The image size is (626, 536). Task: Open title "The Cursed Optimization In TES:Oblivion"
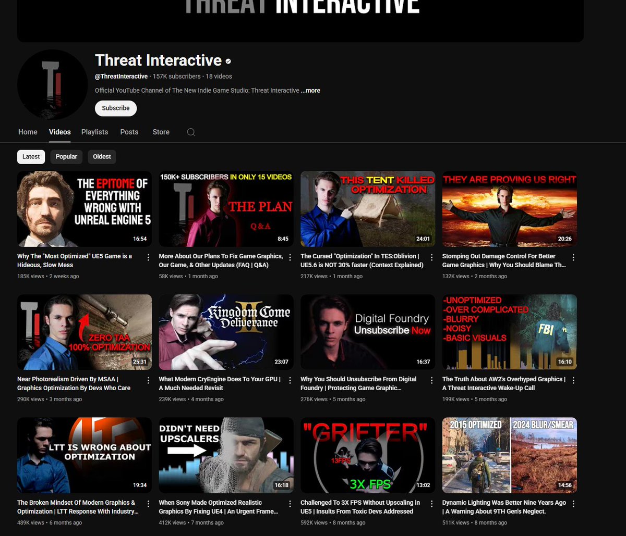[362, 260]
